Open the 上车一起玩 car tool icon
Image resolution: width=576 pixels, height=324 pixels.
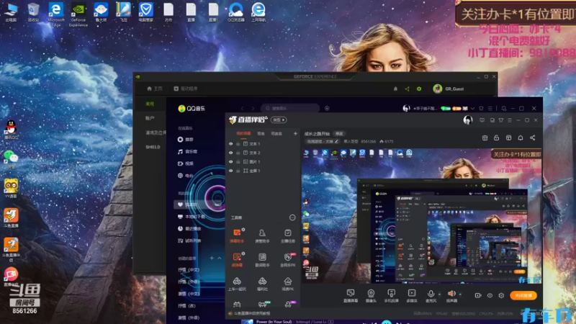(x=237, y=284)
